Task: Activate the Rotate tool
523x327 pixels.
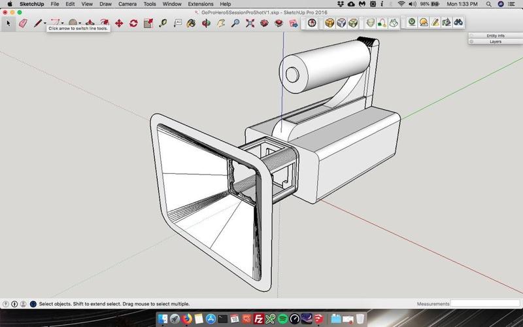Action: click(x=133, y=24)
